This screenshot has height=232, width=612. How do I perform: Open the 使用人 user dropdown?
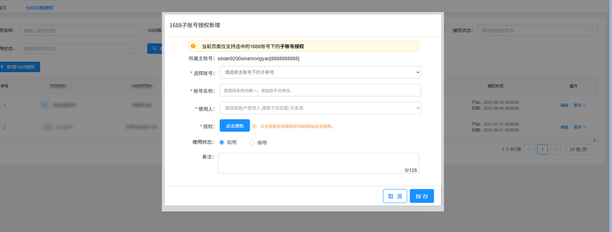(x=320, y=108)
